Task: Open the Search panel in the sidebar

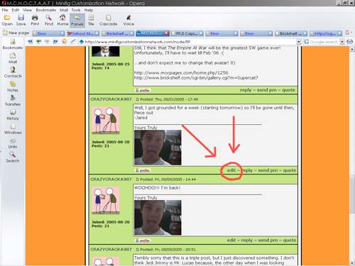Action: click(x=13, y=157)
